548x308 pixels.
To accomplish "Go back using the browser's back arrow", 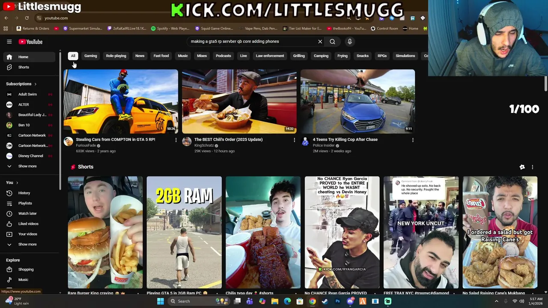I will click(6, 18).
